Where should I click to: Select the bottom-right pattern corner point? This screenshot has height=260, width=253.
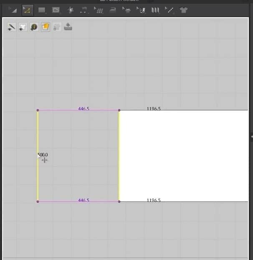[119, 201]
